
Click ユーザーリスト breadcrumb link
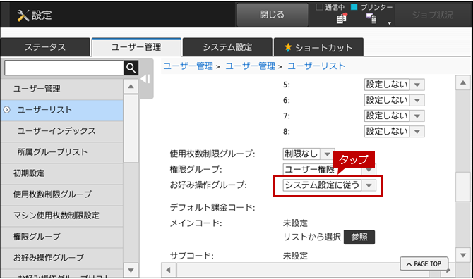click(316, 66)
